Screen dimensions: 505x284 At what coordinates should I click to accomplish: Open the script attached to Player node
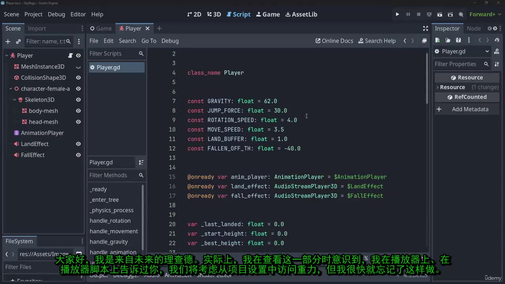[x=71, y=56]
